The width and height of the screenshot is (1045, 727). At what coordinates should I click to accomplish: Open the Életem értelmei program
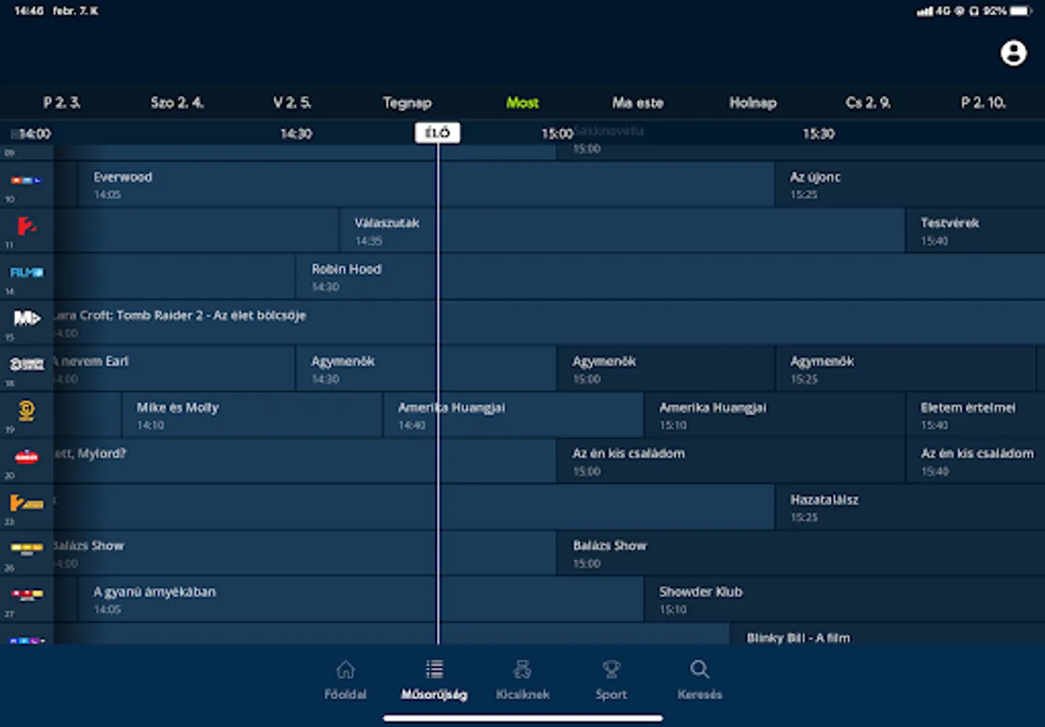point(976,414)
